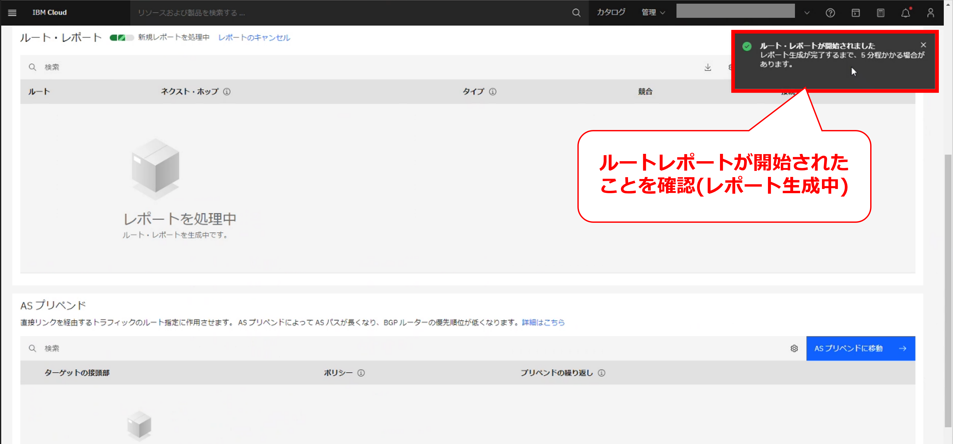Open the user profile icon

(x=930, y=13)
